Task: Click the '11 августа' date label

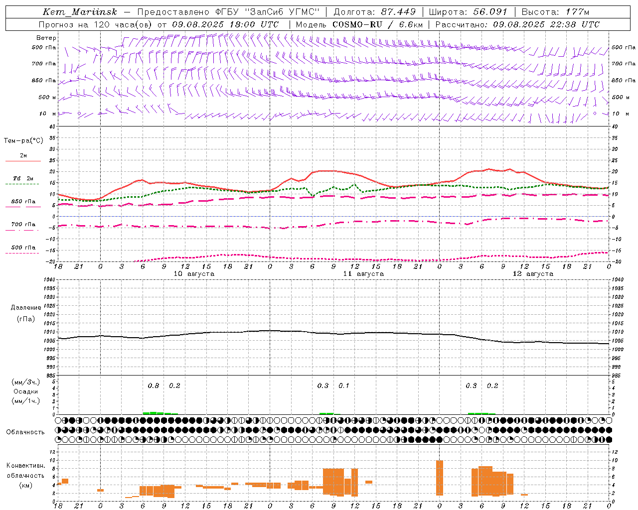Action: [x=363, y=274]
